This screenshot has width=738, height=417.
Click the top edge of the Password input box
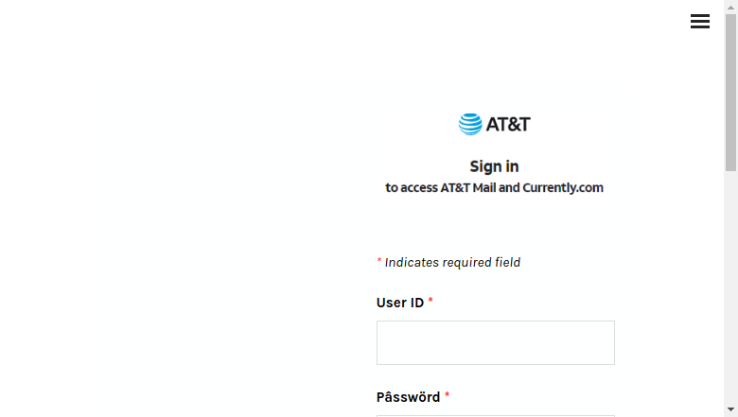coord(495,416)
